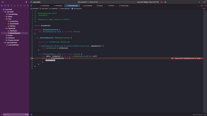Open the Source Control navigator
Image resolution: width=207 pixels, height=116 pixels.
pos(5,6)
